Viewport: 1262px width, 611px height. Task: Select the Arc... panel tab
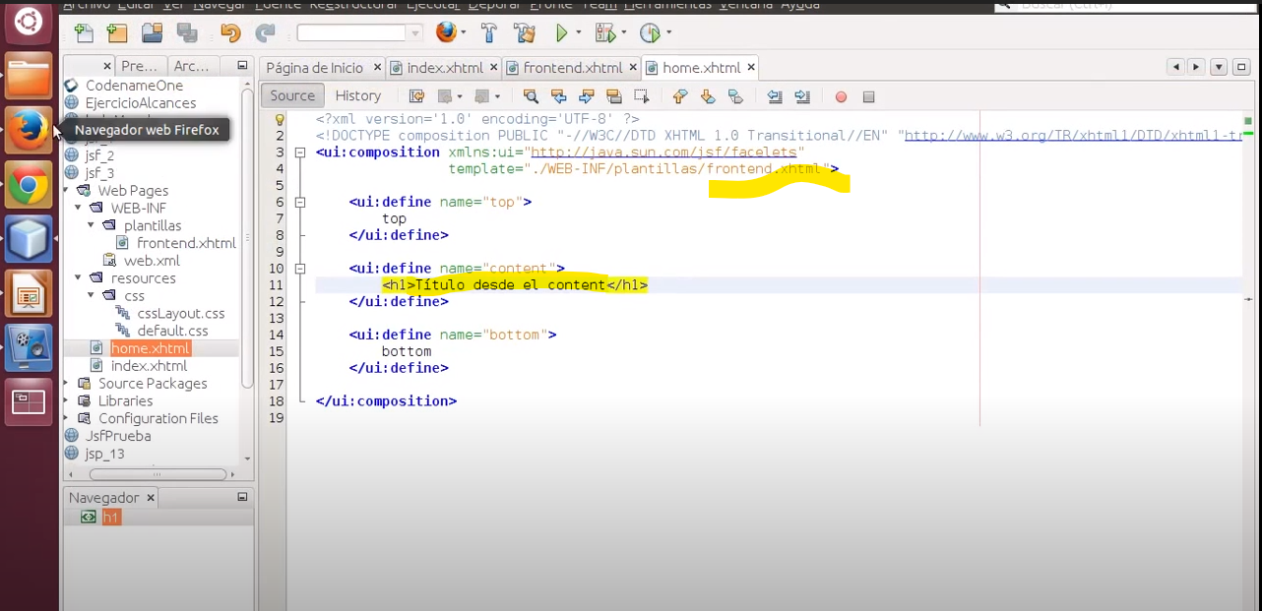coord(191,66)
